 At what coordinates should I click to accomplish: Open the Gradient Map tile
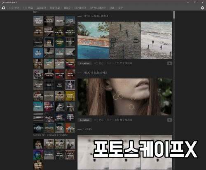70,64
